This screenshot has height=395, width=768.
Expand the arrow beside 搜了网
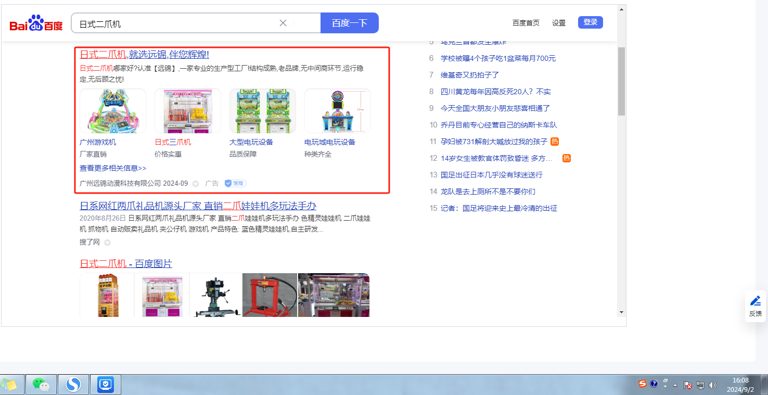click(107, 243)
